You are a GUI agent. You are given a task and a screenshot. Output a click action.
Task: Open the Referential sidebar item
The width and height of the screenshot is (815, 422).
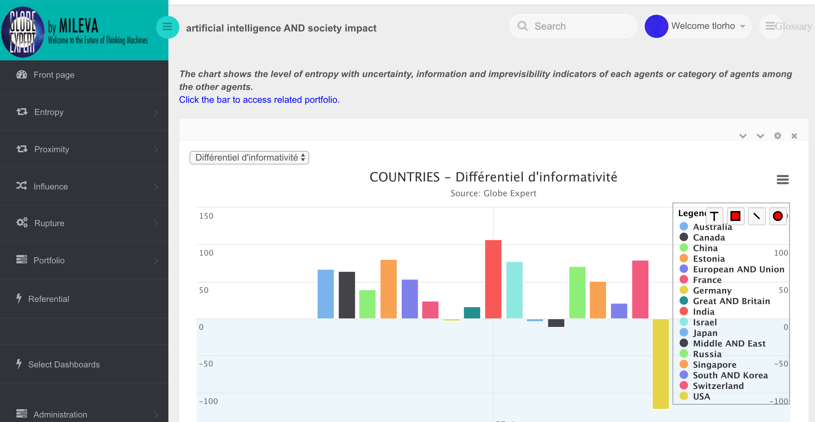coord(48,299)
